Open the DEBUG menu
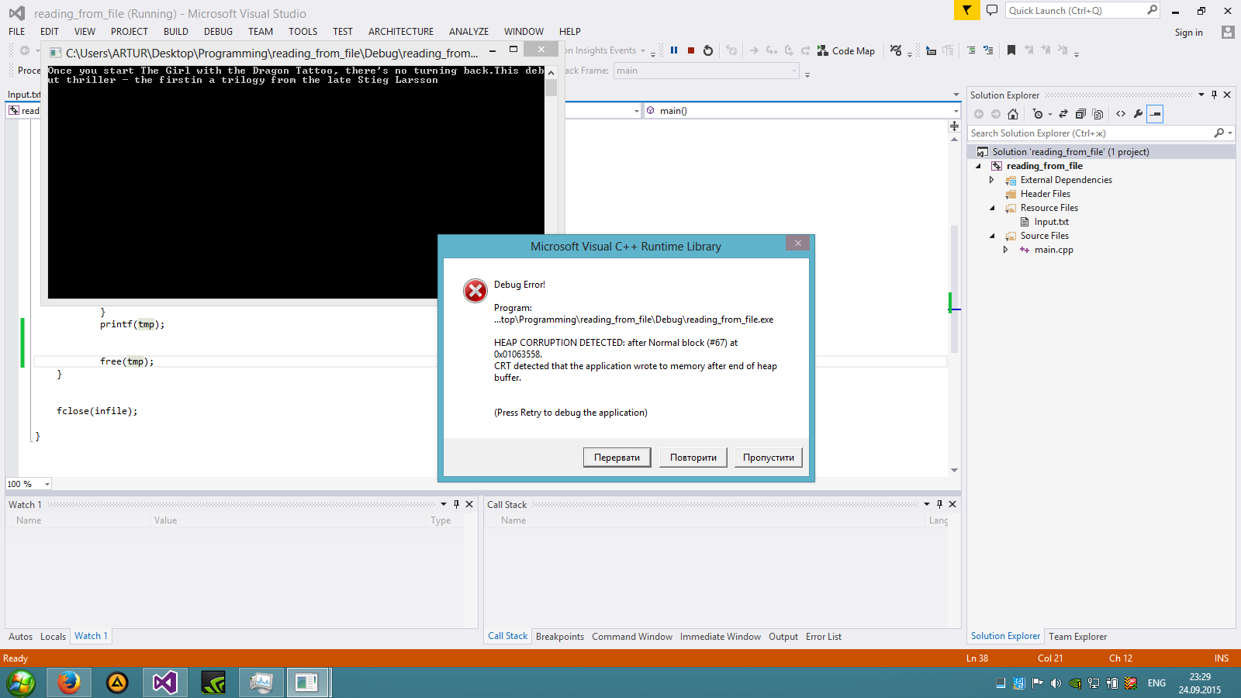The image size is (1241, 698). click(218, 32)
